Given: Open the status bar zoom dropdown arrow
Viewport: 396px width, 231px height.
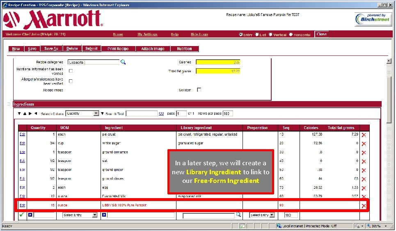Looking at the screenshot, I should pyautogui.click(x=386, y=226).
